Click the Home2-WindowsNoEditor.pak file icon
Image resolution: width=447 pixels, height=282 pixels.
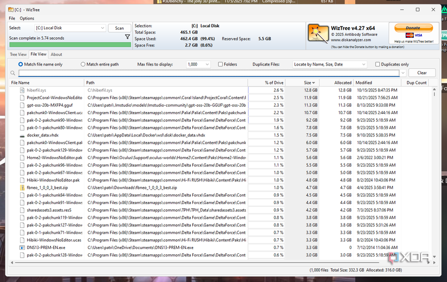tap(22, 158)
